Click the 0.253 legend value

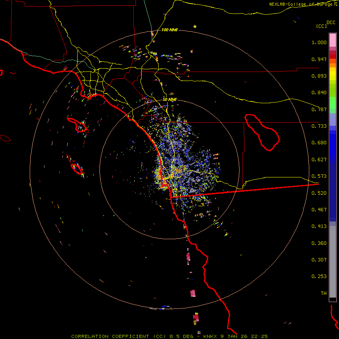[x=319, y=276]
